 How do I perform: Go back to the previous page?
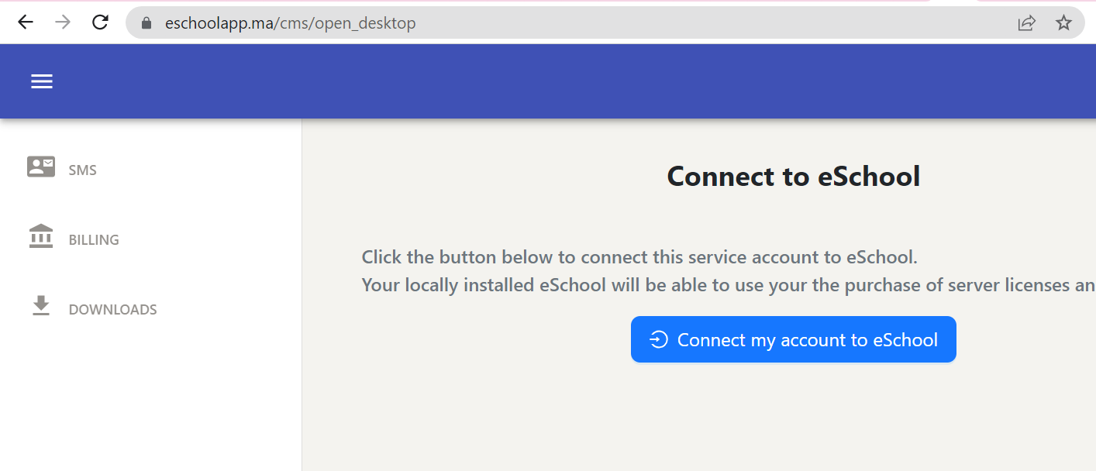26,22
